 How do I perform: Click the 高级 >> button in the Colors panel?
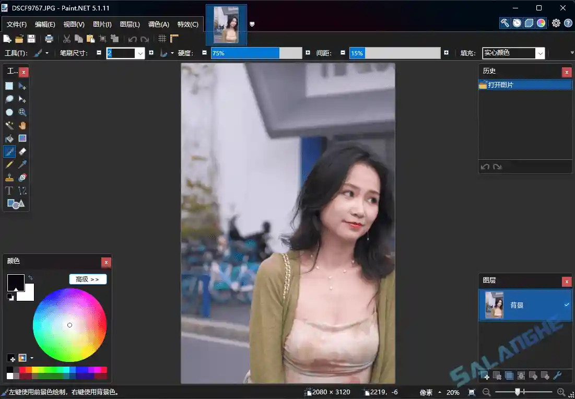tap(88, 279)
